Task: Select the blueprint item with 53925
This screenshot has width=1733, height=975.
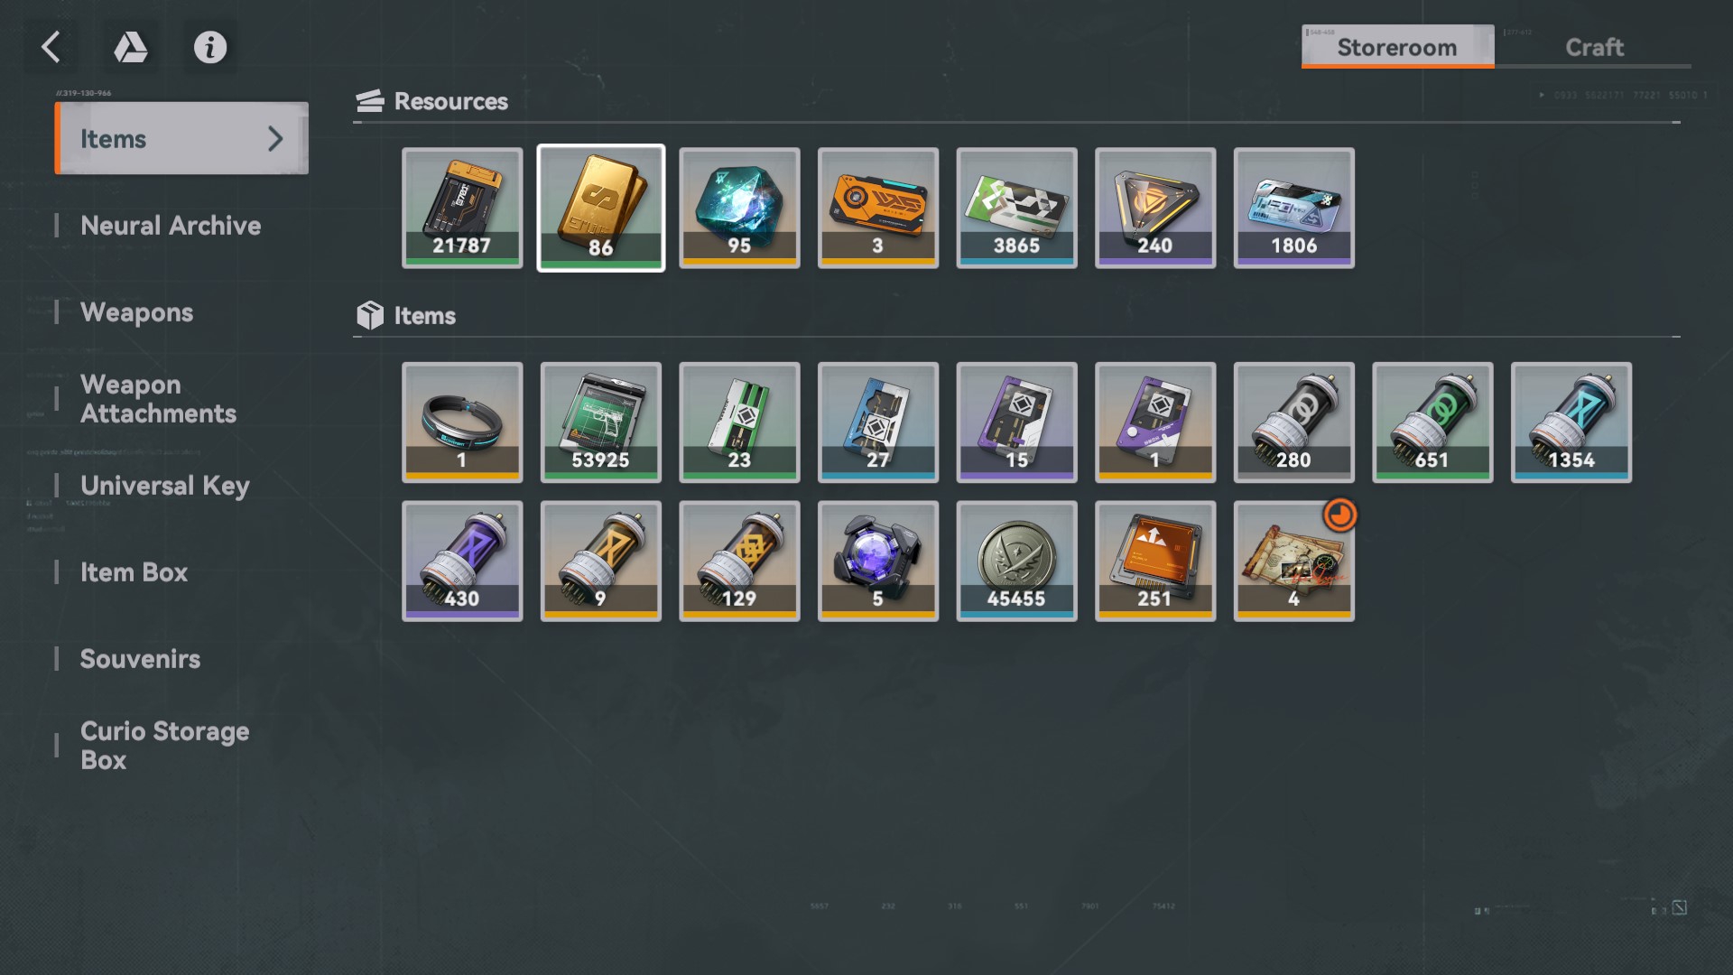Action: (x=601, y=422)
